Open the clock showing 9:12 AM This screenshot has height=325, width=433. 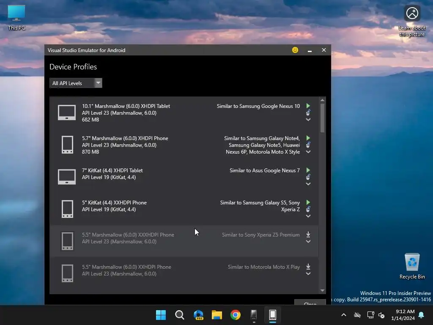pos(403,315)
